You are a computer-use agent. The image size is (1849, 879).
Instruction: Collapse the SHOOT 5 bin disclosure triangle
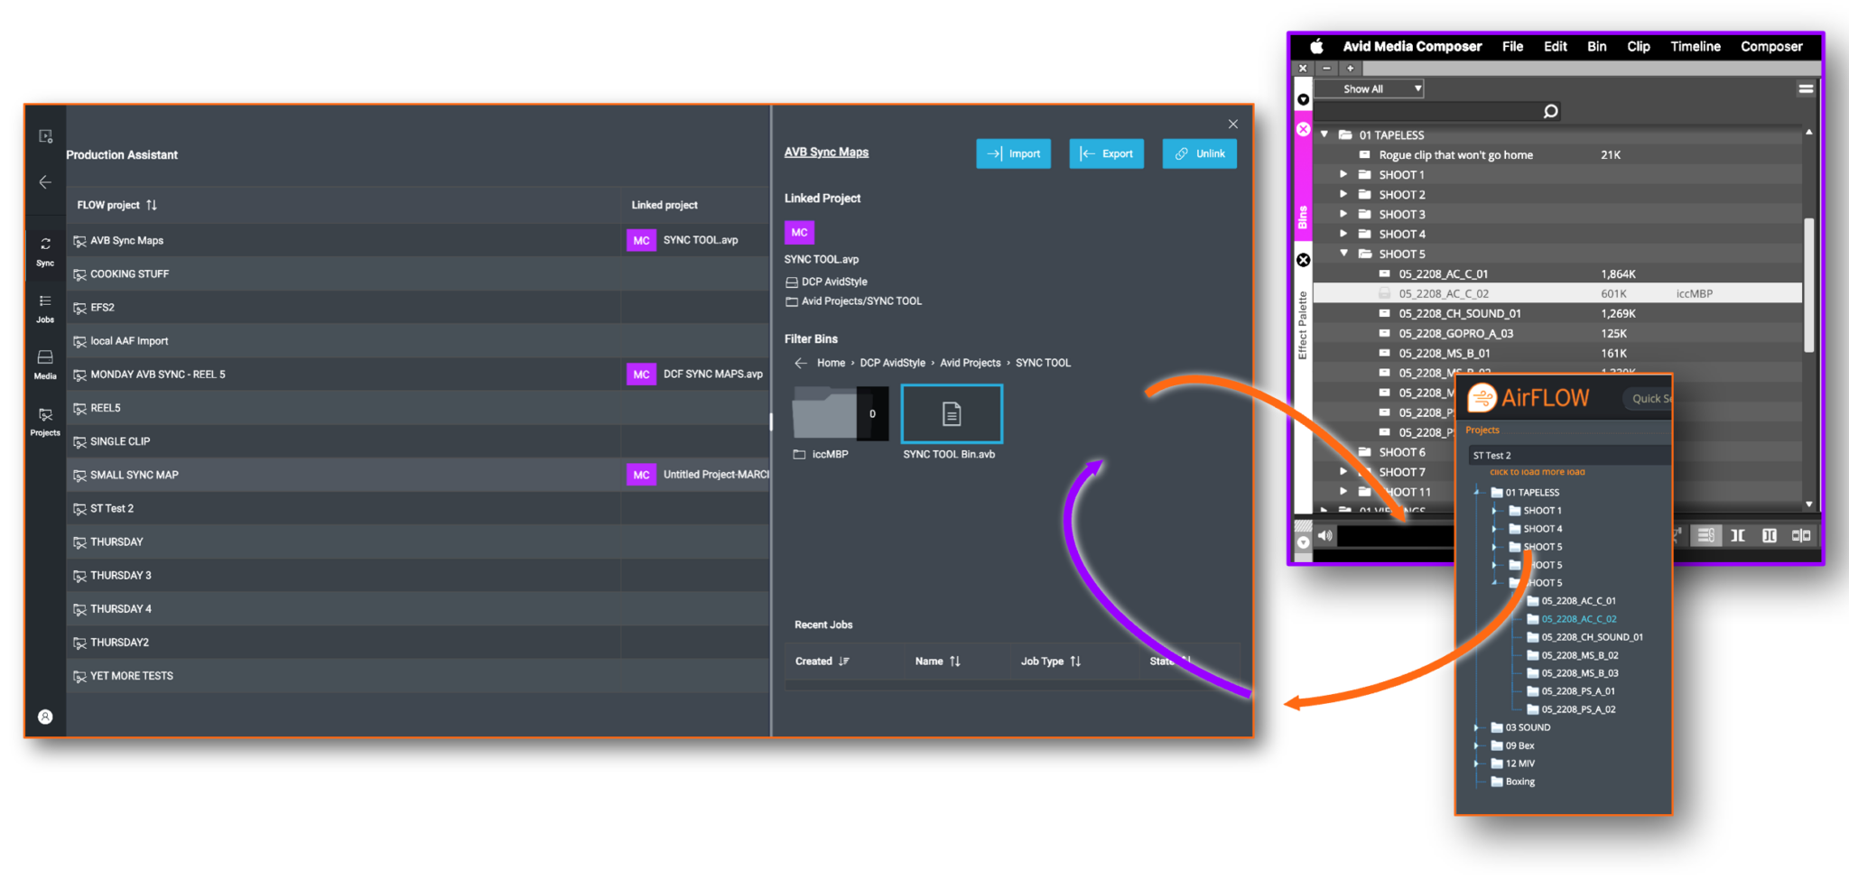click(x=1343, y=254)
